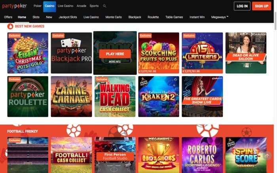Image resolution: width=277 pixels, height=173 pixels.
Task: Click the SIGN UP button
Action: 262,6
